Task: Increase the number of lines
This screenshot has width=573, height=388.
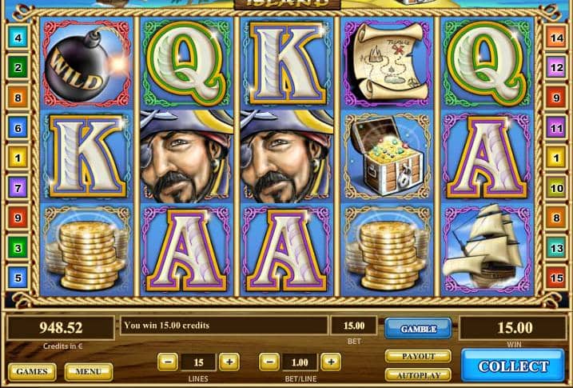Action: point(229,362)
